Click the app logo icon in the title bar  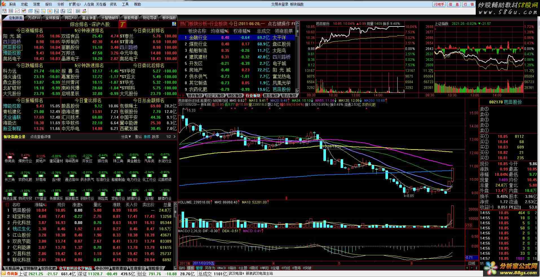[4, 4]
